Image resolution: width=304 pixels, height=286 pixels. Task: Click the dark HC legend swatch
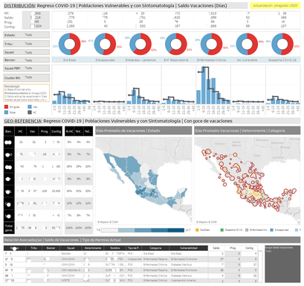30,112
